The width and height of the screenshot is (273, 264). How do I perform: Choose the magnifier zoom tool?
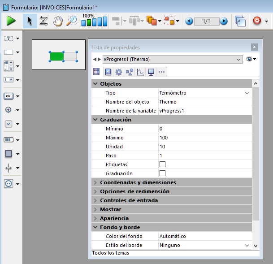72,21
